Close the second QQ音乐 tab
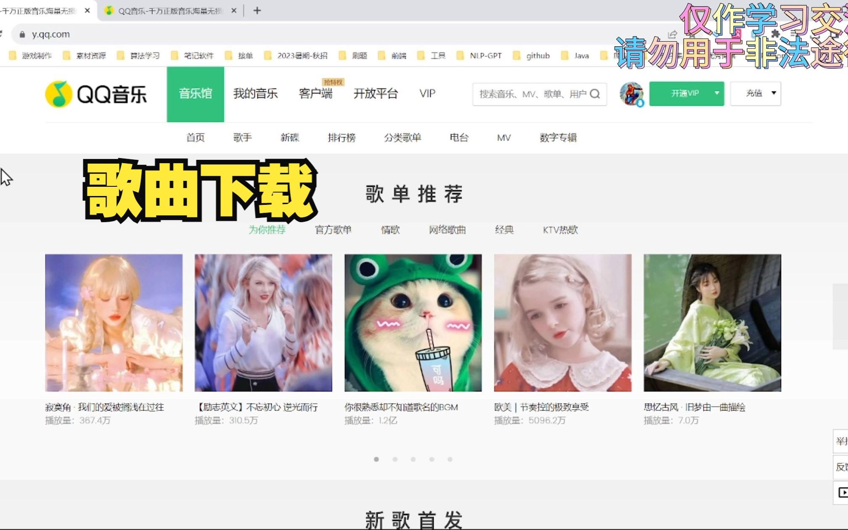 pyautogui.click(x=234, y=11)
